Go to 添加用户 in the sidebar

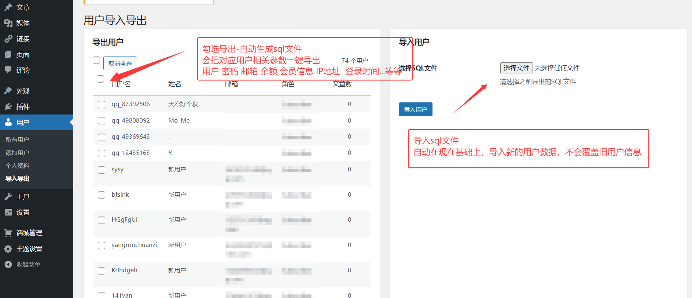coord(17,153)
